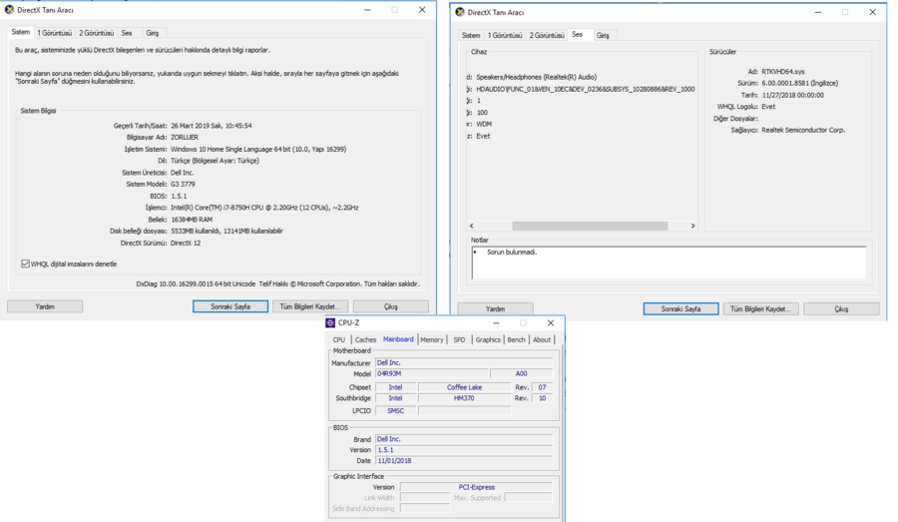Click 'Realtek Semiconductor Corp.' provider text
898x522 pixels.
tap(803, 130)
